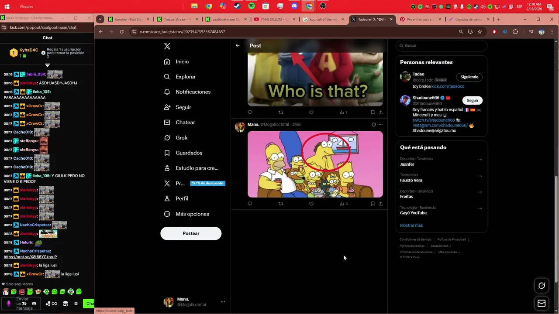Like Manu.'s Simpsons reply
Viewport: 559px width, 314px height.
point(311,204)
